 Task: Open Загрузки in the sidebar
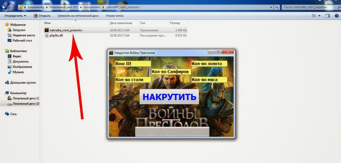pyautogui.click(x=19, y=30)
